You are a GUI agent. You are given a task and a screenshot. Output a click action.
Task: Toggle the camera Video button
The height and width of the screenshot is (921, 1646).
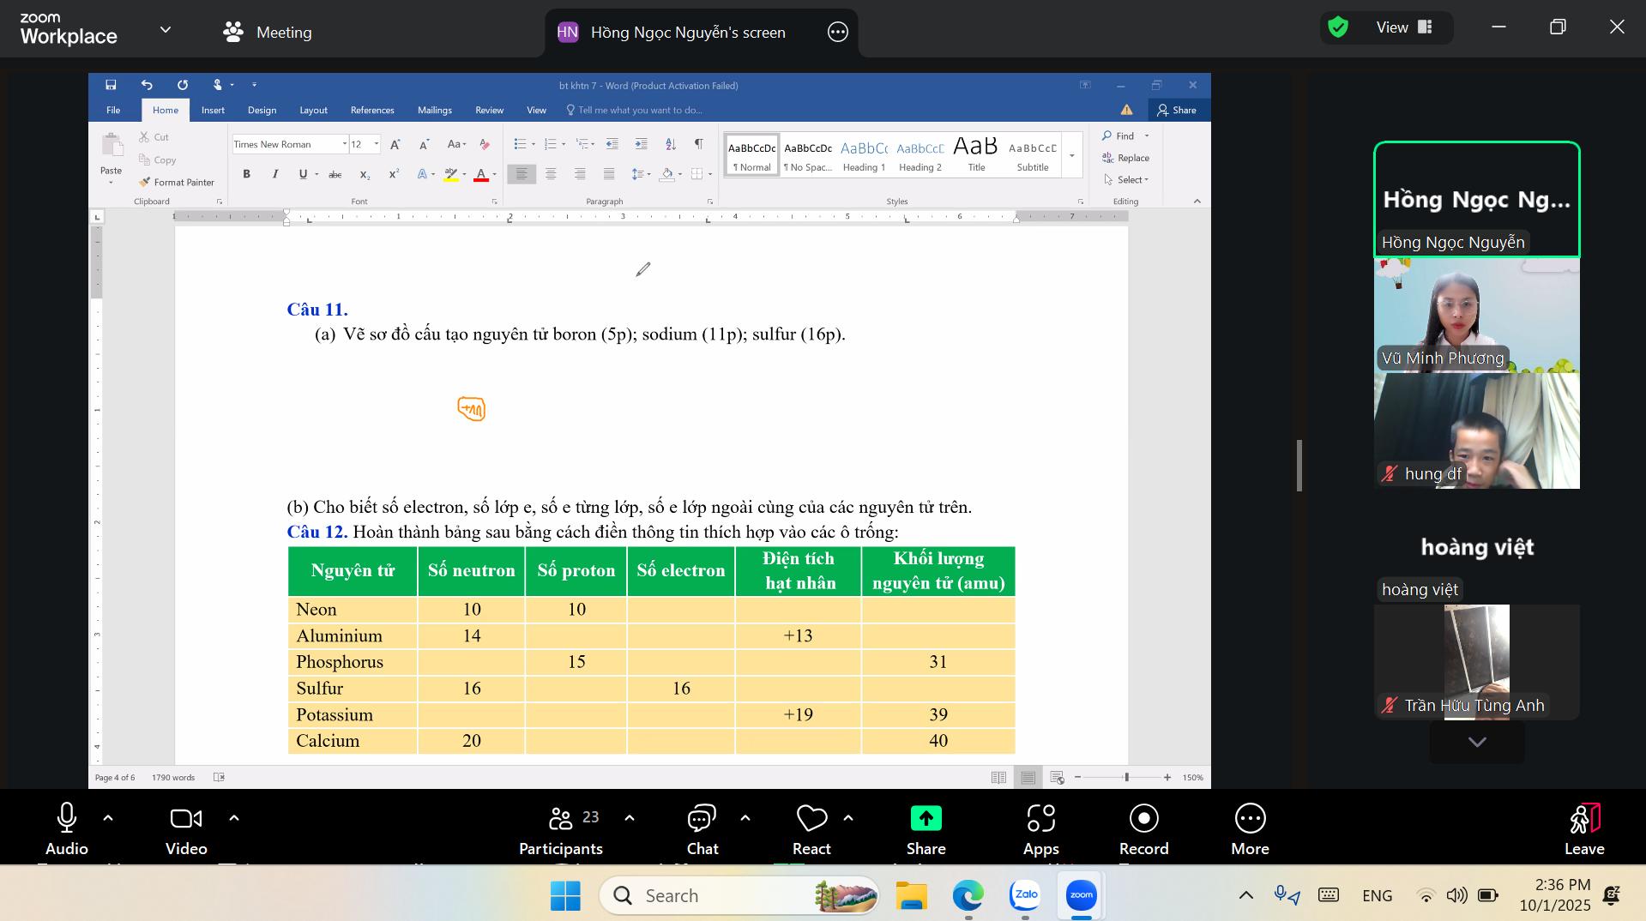click(186, 820)
